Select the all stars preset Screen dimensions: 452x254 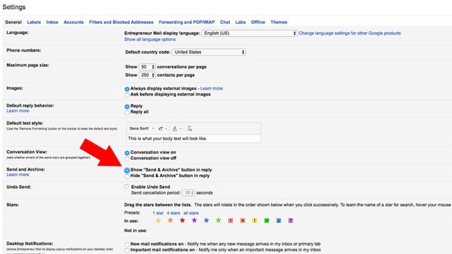191,213
